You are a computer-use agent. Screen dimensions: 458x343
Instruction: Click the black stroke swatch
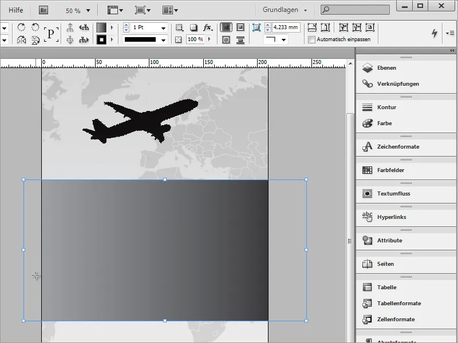click(101, 39)
